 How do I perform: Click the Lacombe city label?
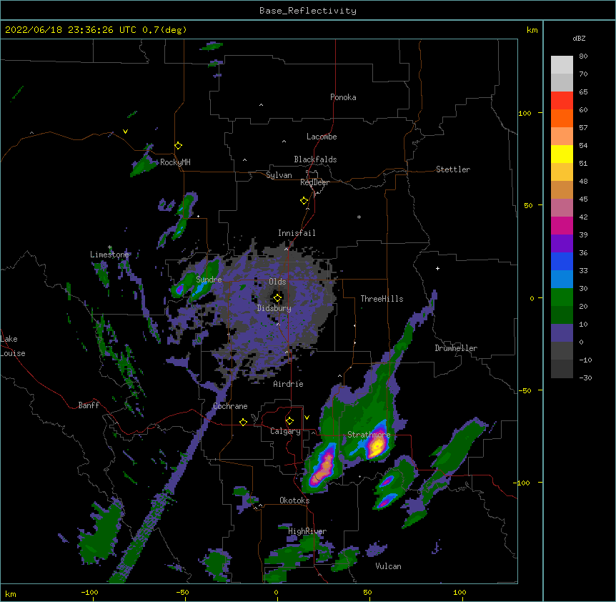pos(322,137)
